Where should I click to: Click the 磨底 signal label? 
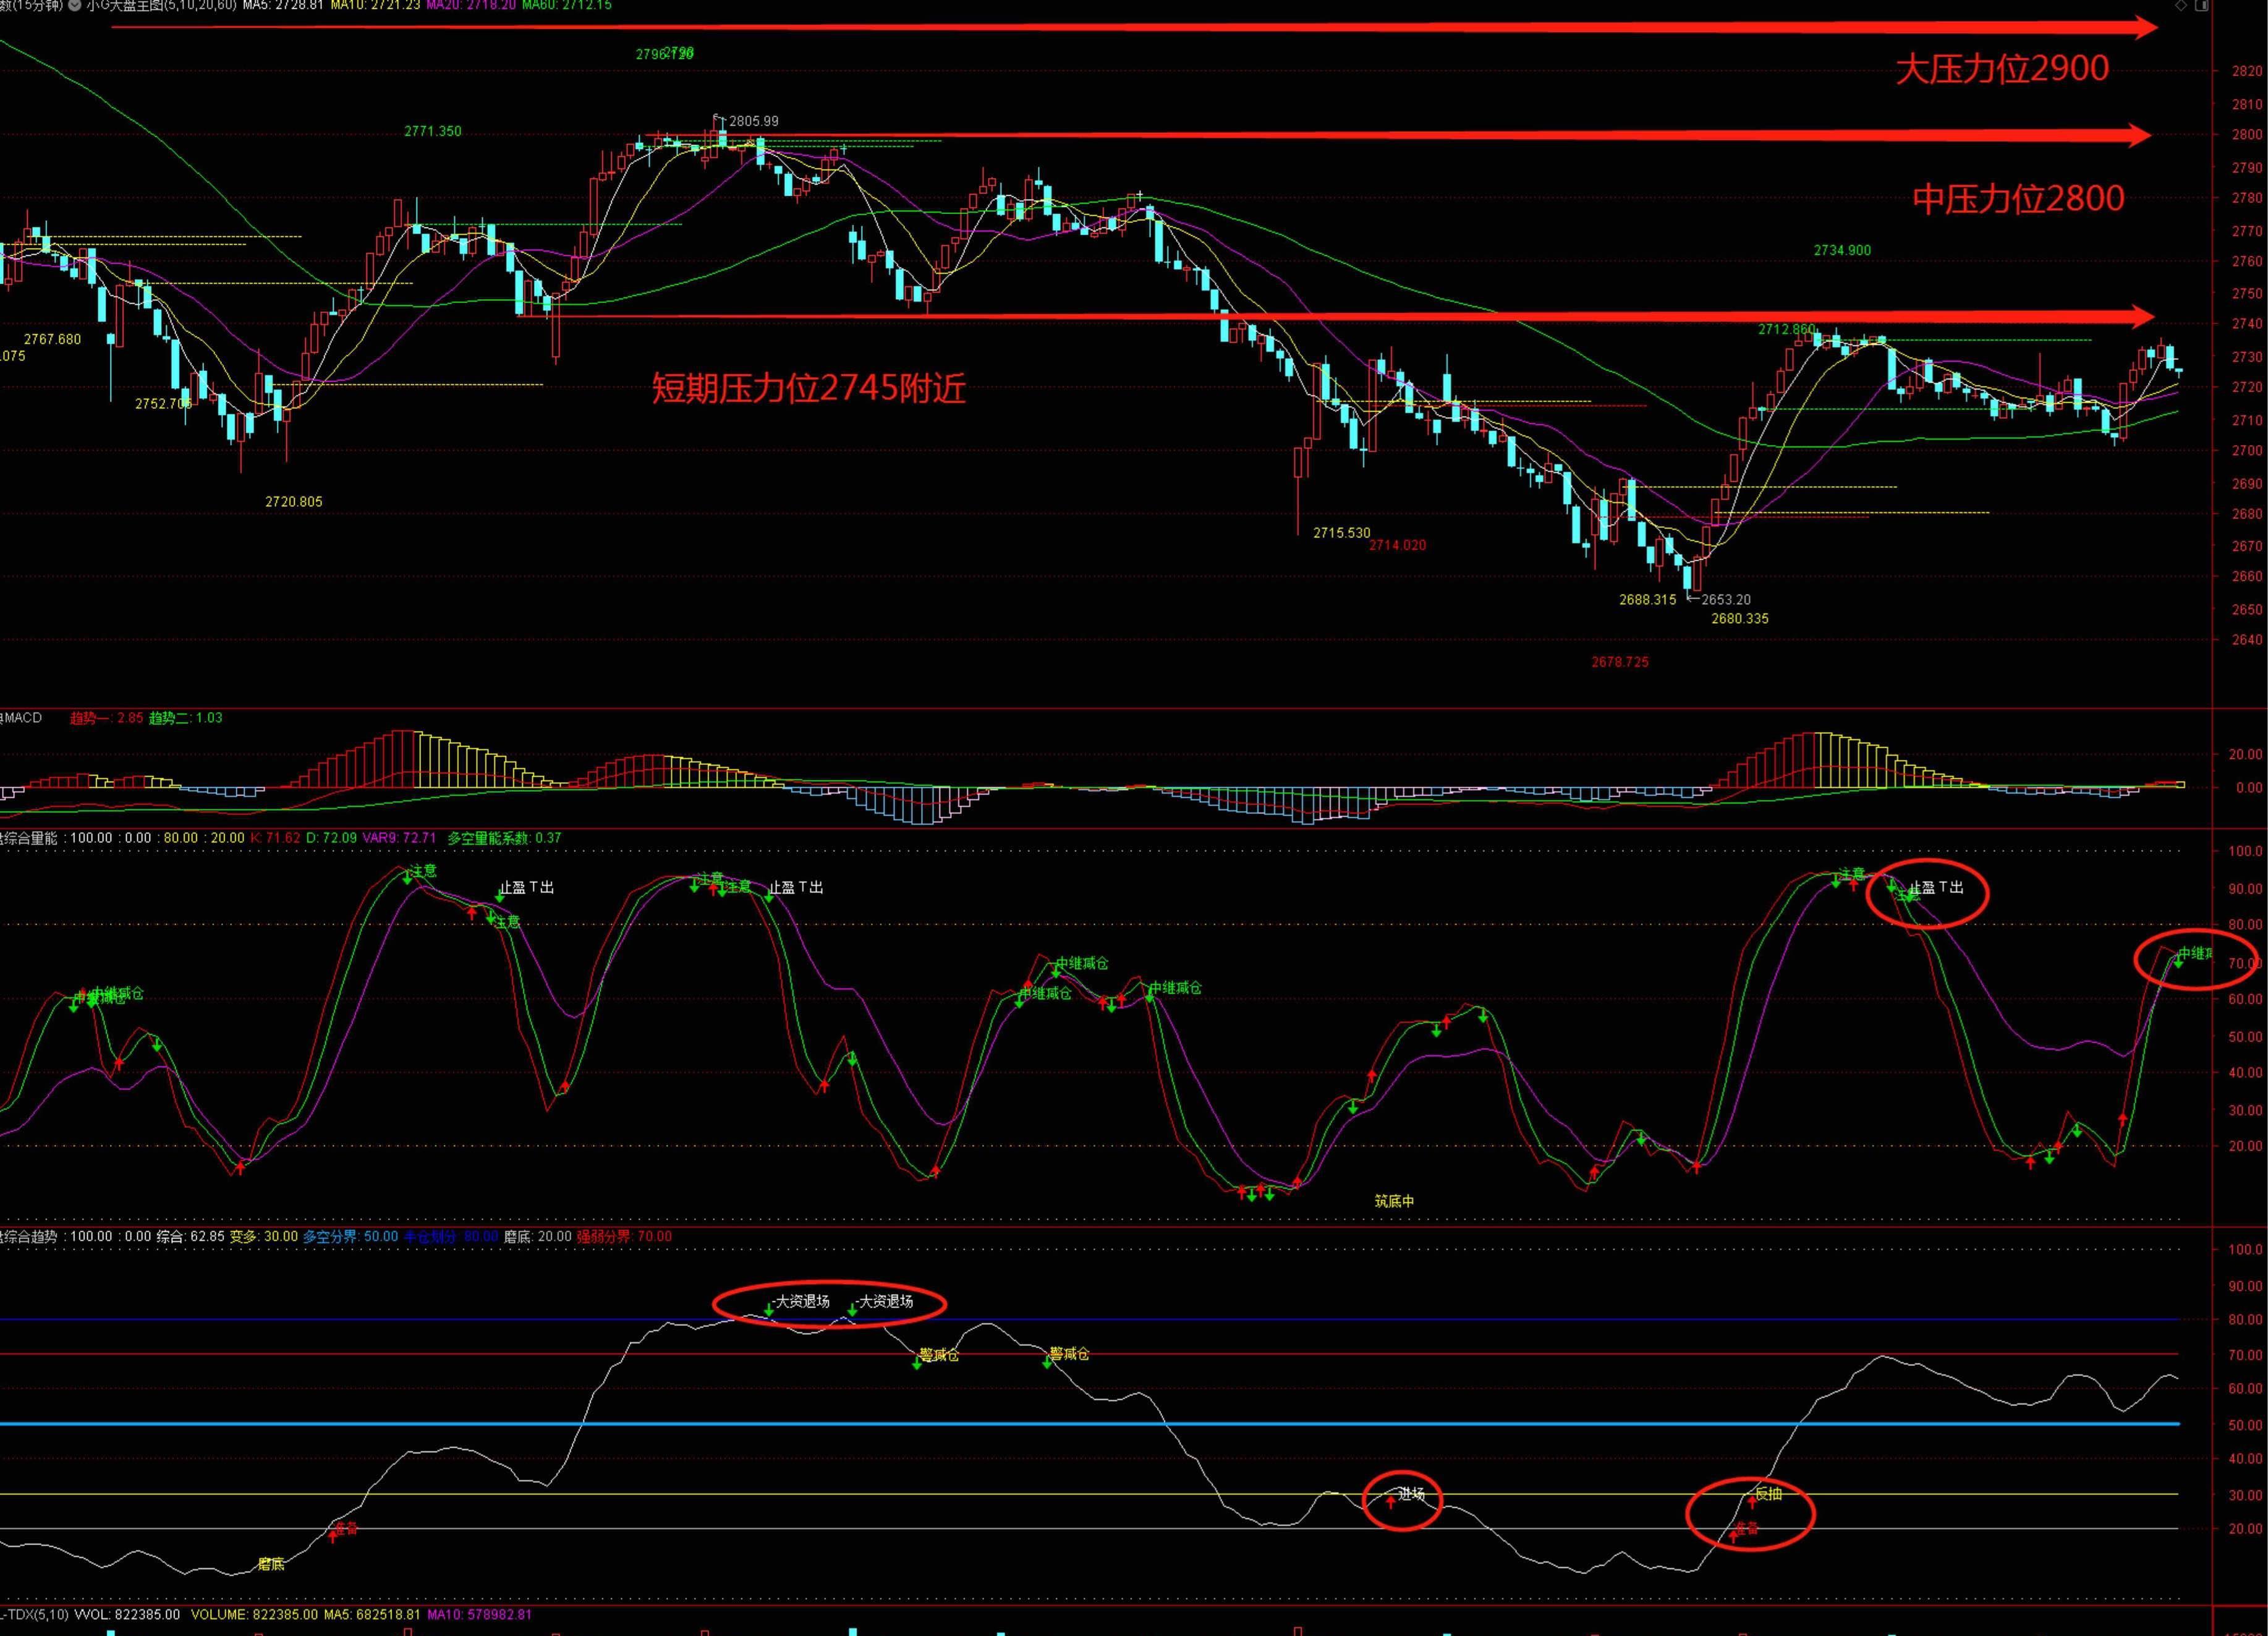point(271,1564)
